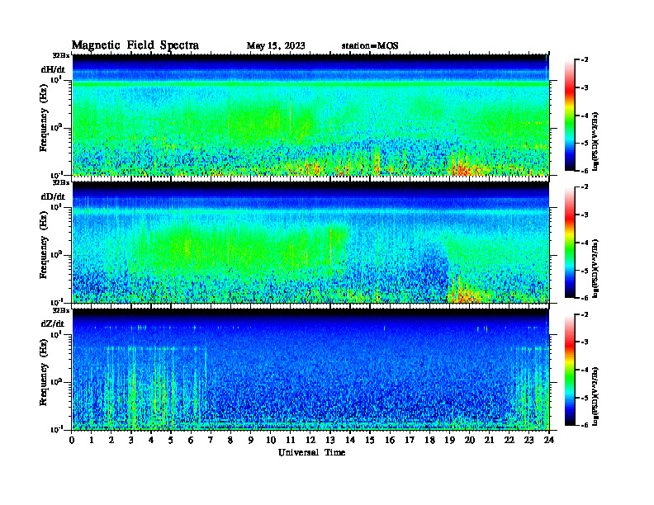Click the "station=MOS" label
This screenshot has height=505, width=654.
[x=370, y=45]
